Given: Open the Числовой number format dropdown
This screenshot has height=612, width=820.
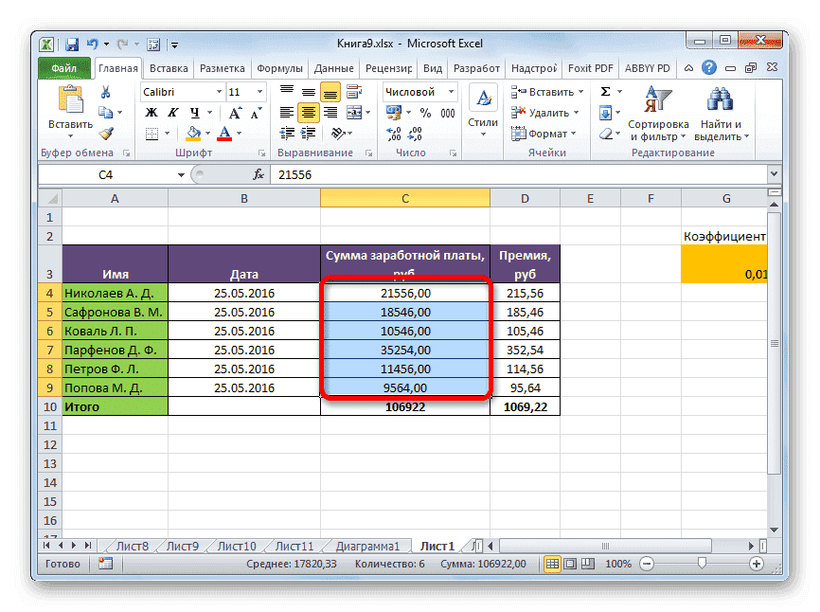Looking at the screenshot, I should pos(450,91).
